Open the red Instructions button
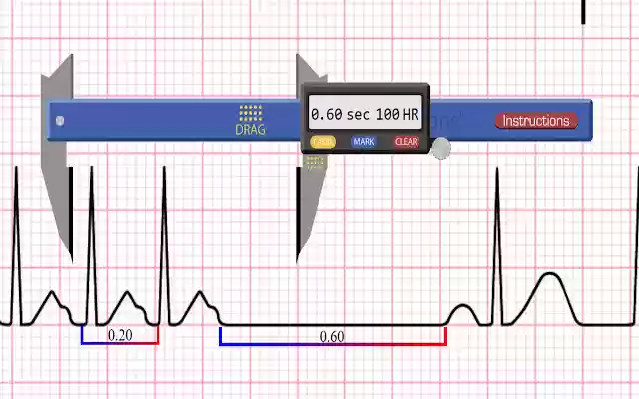The width and height of the screenshot is (639, 399). click(536, 121)
